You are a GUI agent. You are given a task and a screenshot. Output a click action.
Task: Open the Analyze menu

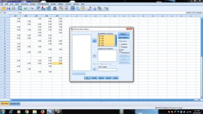click(x=33, y=4)
